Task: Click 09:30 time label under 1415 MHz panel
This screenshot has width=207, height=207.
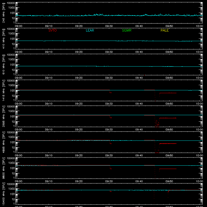Action: (109, 104)
